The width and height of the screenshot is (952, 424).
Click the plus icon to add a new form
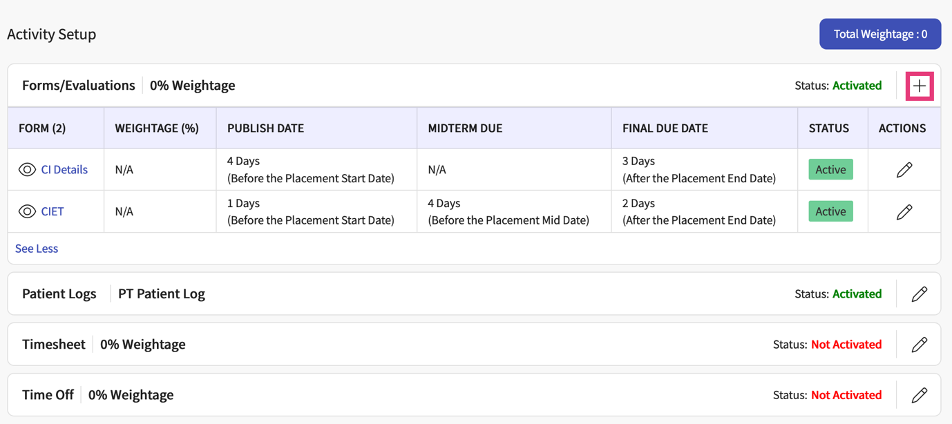point(920,85)
